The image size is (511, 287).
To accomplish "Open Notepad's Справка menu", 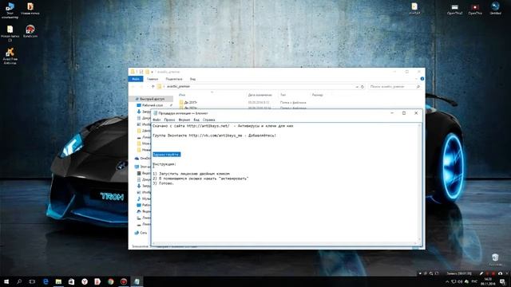I will click(x=208, y=120).
